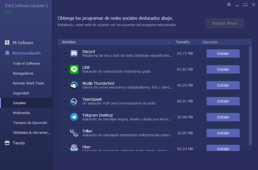The image size is (258, 170).
Task: Click the TeamSpeak headset icon
Action: coord(74,101)
